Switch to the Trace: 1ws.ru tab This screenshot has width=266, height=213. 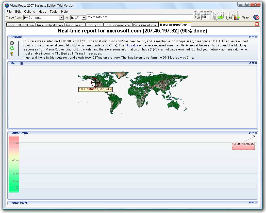click(75, 25)
